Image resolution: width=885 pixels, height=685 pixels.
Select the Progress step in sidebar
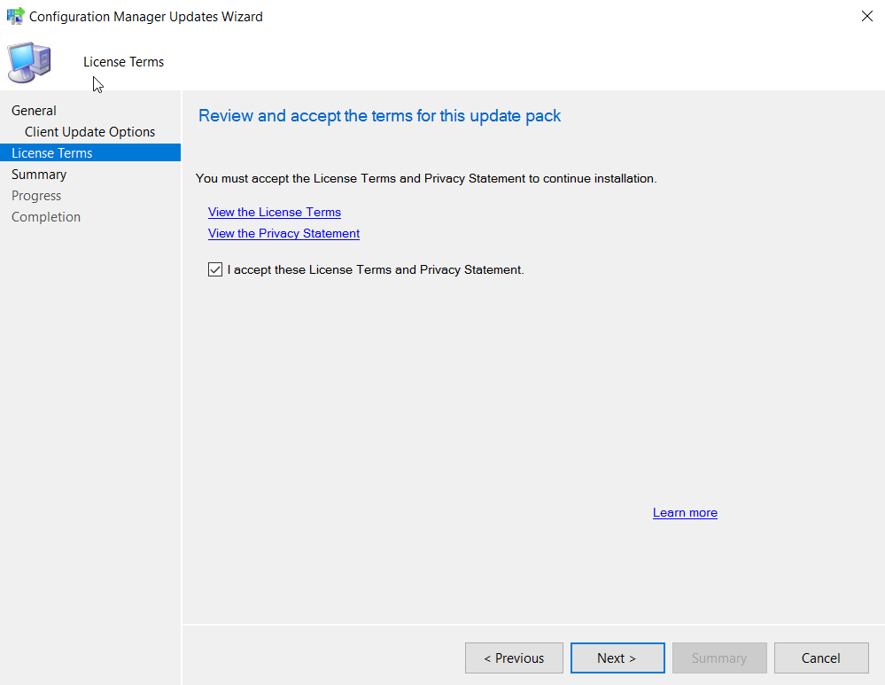[36, 196]
